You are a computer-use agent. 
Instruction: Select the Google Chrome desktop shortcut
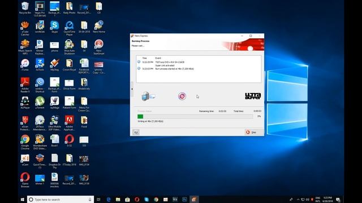pyautogui.click(x=25, y=142)
